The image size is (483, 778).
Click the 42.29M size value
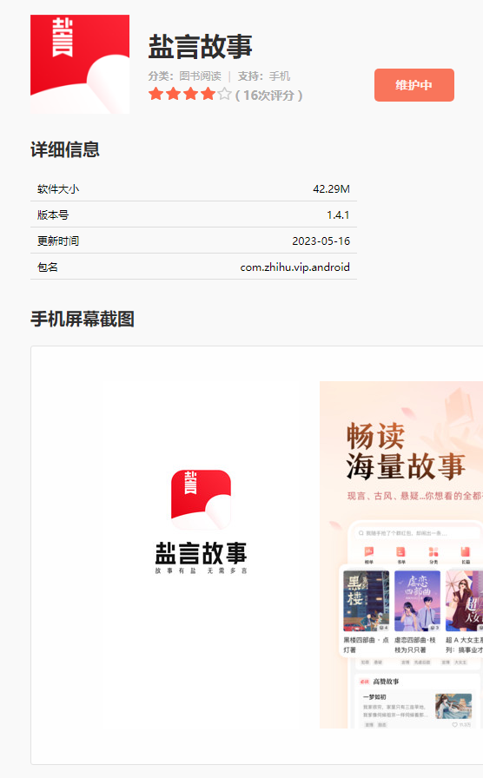click(x=331, y=189)
